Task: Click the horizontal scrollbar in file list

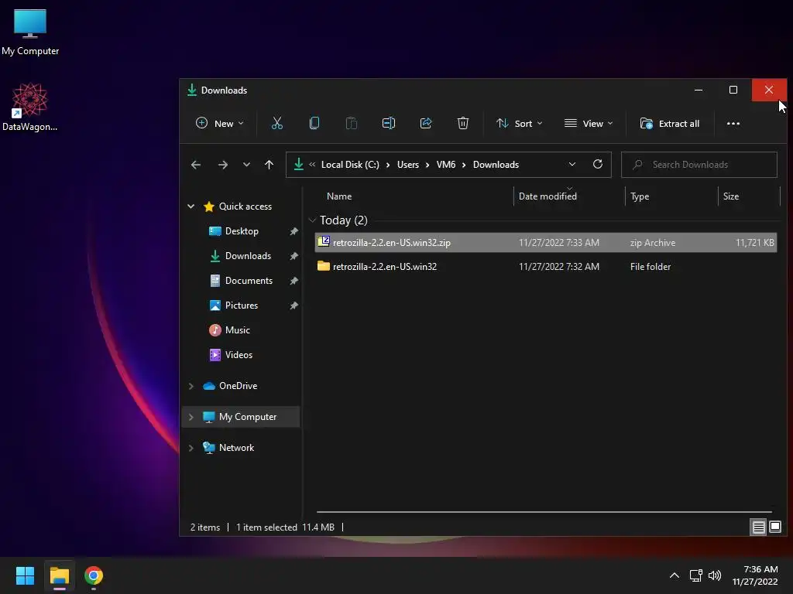Action: pyautogui.click(x=544, y=512)
